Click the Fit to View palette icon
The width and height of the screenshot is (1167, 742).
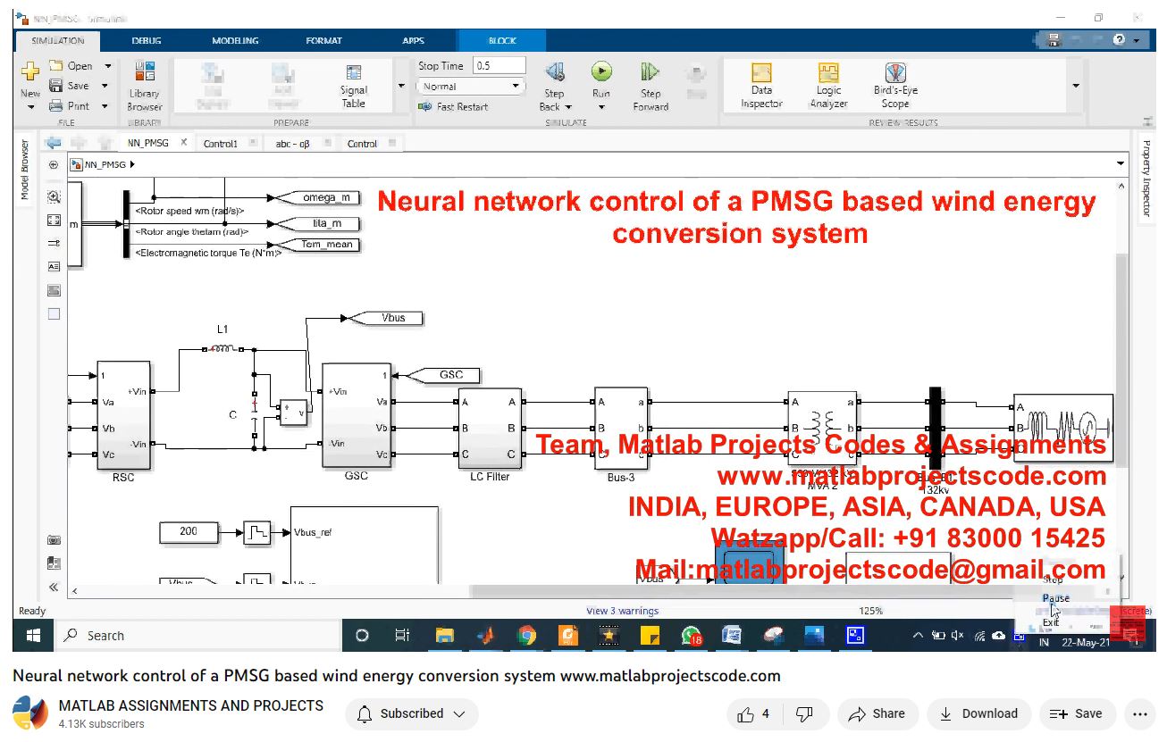point(54,220)
